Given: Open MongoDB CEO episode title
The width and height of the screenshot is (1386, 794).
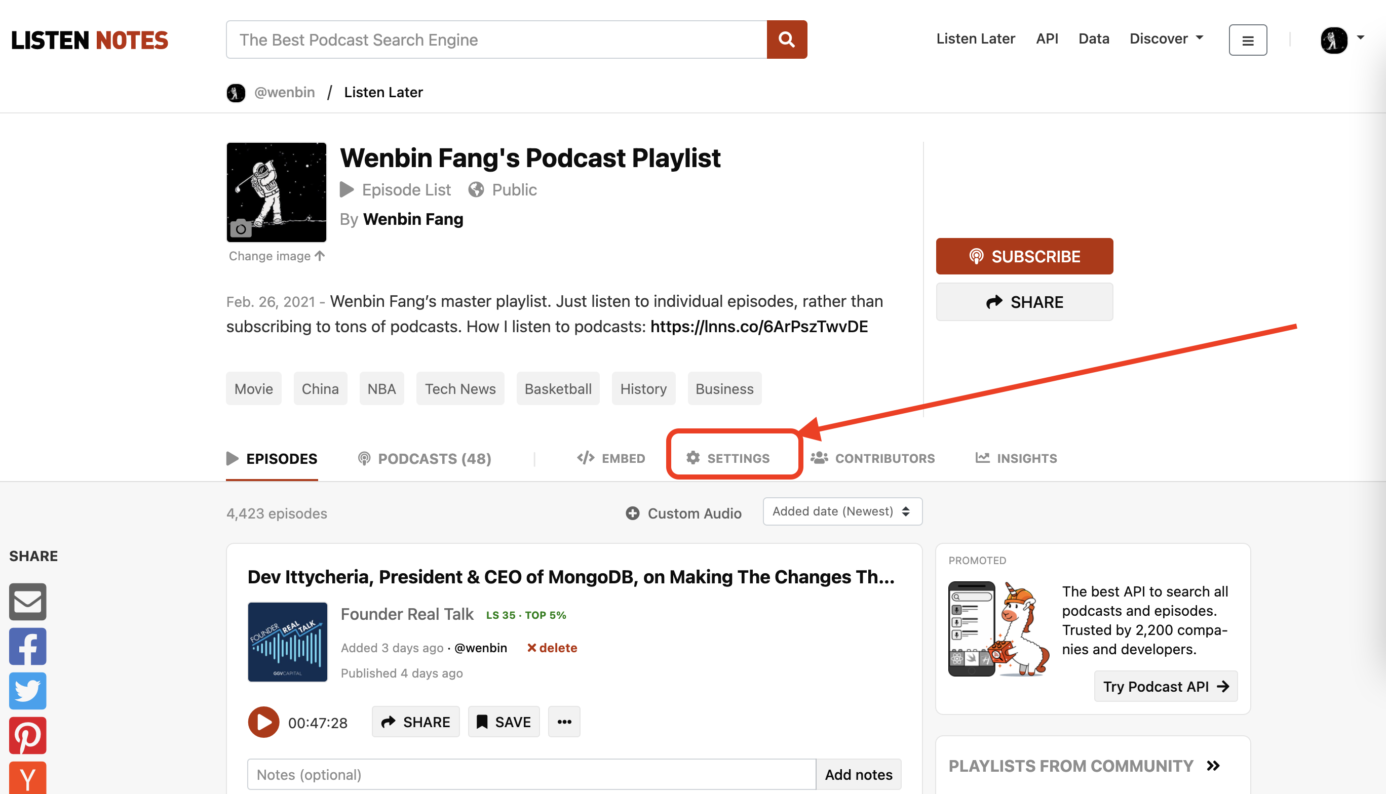Looking at the screenshot, I should (571, 577).
